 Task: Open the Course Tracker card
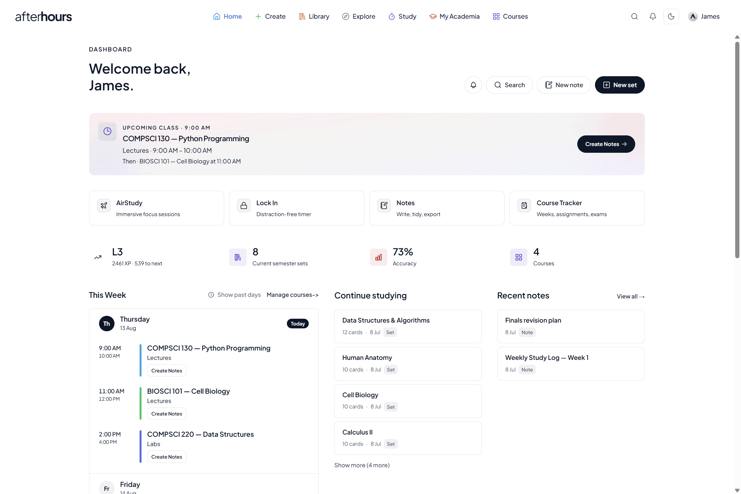(577, 208)
